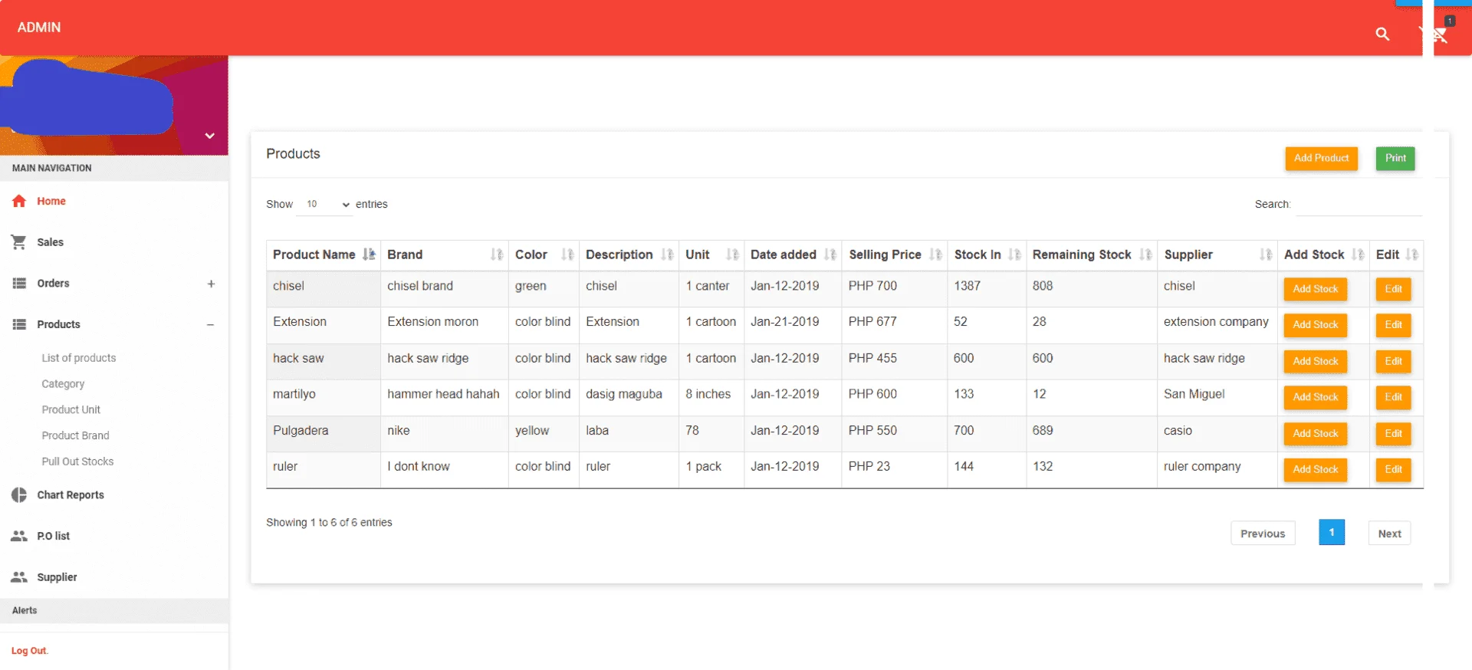
Task: Add stock for the Extension row
Action: (x=1316, y=325)
